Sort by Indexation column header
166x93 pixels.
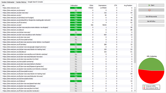(x=76, y=5)
